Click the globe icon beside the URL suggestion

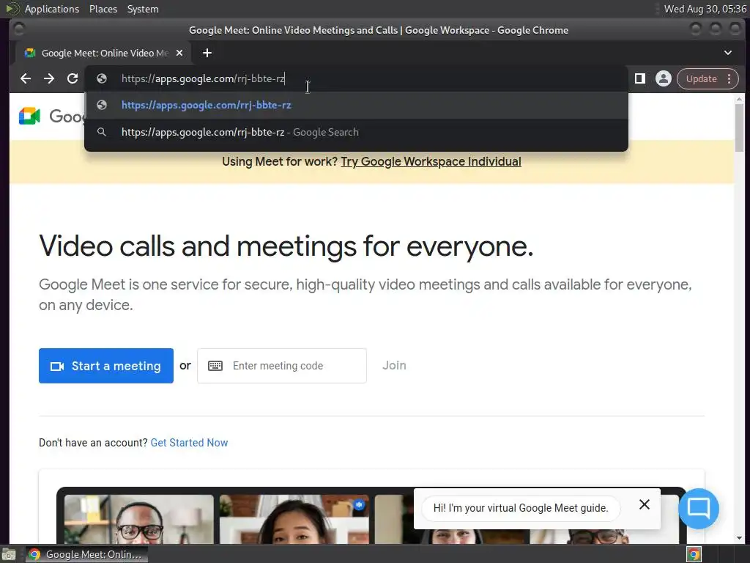click(101, 105)
